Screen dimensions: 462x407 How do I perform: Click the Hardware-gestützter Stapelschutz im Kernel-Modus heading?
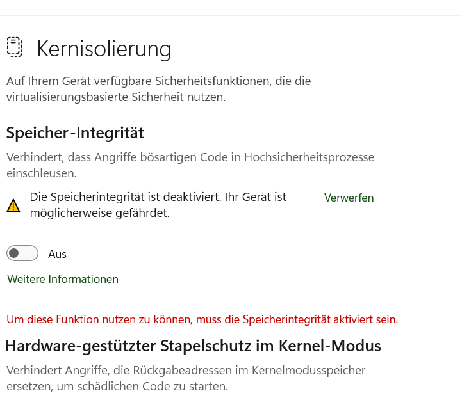tap(194, 346)
